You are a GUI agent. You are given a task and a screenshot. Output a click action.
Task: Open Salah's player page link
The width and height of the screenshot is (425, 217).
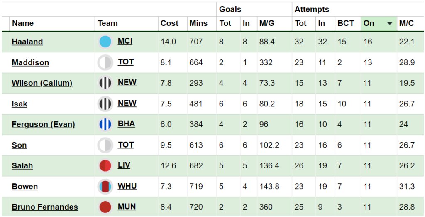pos(22,166)
